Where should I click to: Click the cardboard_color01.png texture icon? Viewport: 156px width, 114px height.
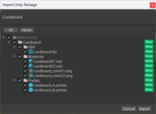[31, 71]
